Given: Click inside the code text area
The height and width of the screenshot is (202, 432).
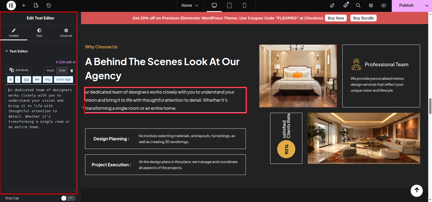Looking at the screenshot, I should point(41,139).
